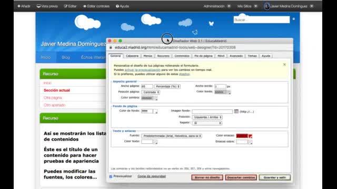
Task: Open the Ayuda question mark icon
Action: [x=117, y=6]
